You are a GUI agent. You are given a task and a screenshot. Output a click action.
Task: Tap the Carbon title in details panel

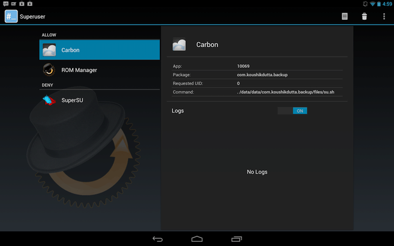point(207,44)
